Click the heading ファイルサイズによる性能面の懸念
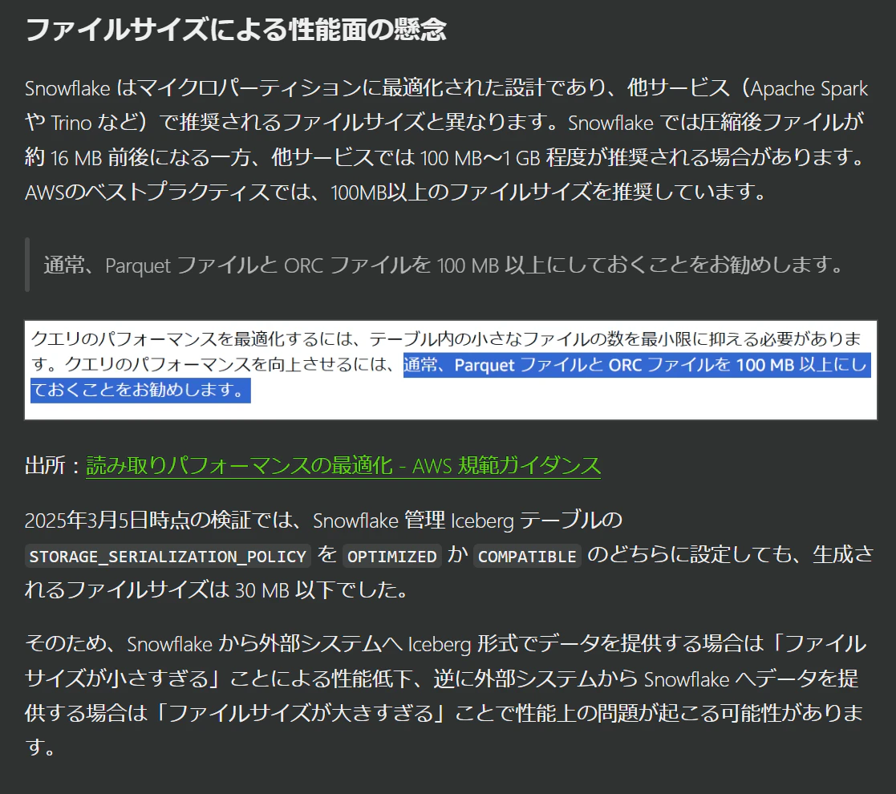Image resolution: width=896 pixels, height=794 pixels. (235, 30)
